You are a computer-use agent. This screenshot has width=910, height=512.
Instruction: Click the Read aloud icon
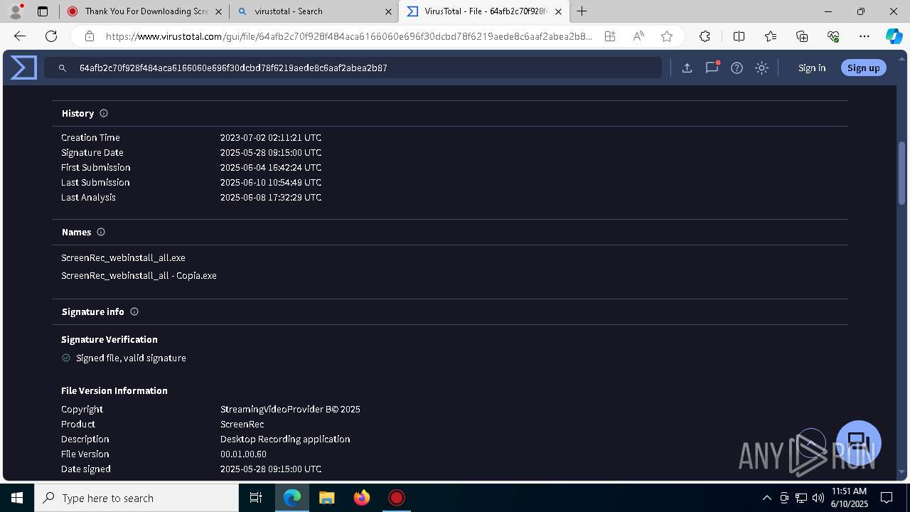pos(638,36)
